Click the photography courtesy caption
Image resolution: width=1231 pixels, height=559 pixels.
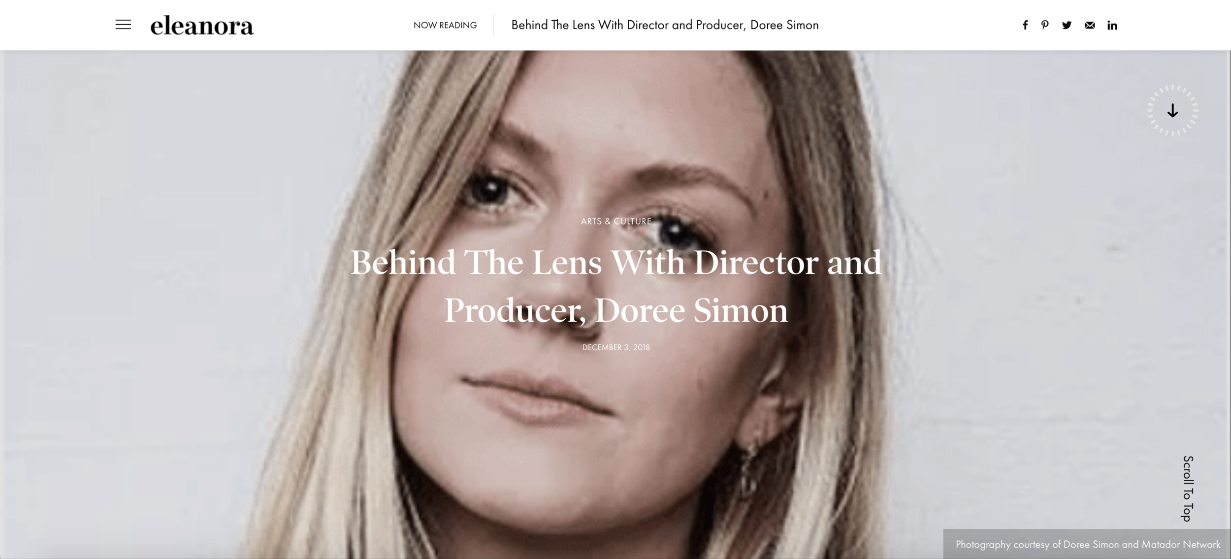point(1088,544)
